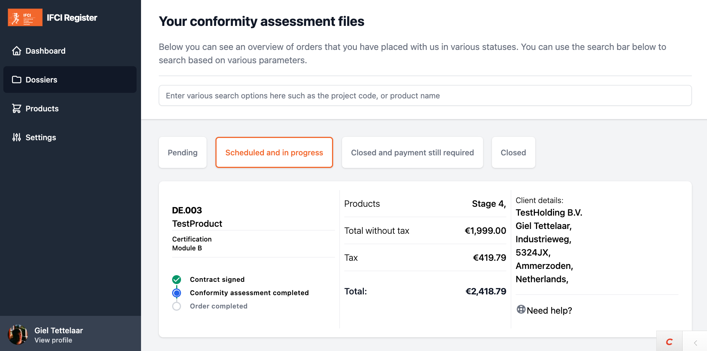Click the lifebuoy help icon
Screen dimensions: 707x351
(x=521, y=310)
